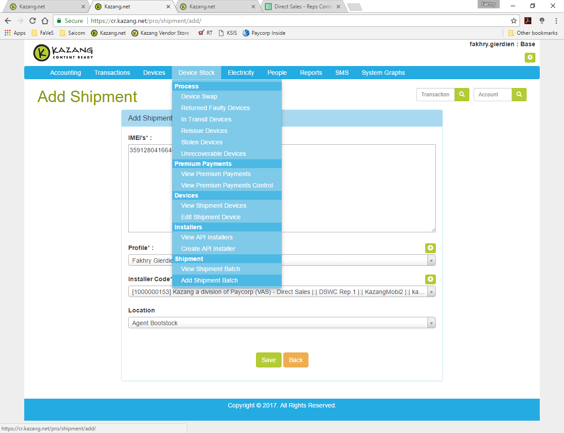Open the Reports menu
564x433 pixels.
[x=311, y=73]
